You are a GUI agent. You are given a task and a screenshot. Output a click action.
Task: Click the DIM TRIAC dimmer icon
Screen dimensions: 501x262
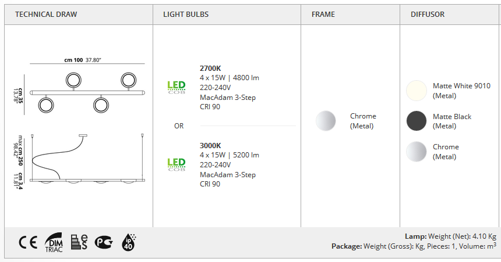click(54, 243)
